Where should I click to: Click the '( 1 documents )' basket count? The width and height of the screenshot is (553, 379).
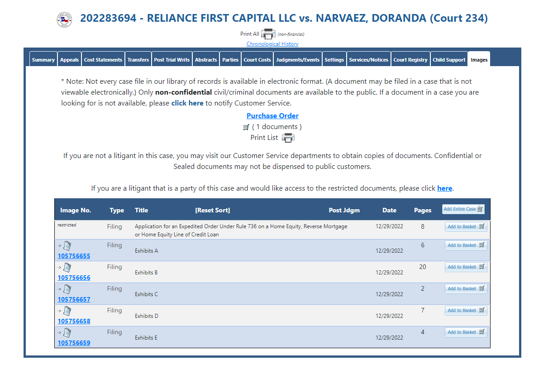click(277, 127)
